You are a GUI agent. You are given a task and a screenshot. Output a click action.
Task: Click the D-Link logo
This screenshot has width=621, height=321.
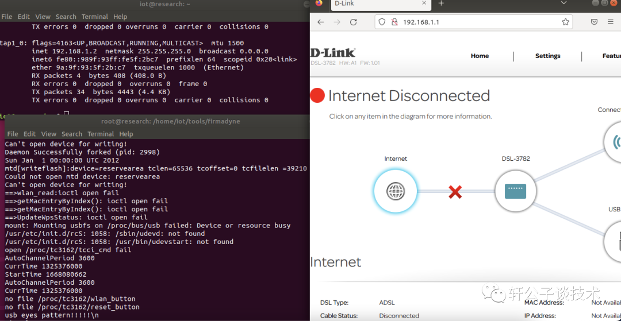click(x=333, y=53)
